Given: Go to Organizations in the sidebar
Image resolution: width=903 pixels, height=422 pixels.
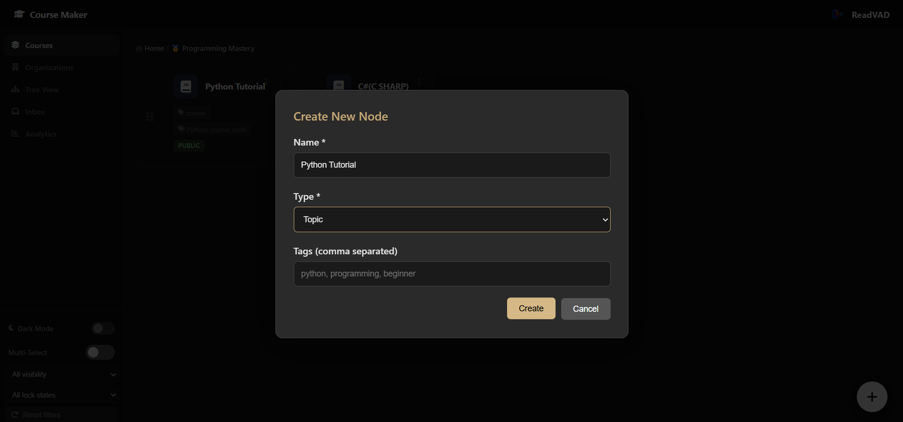Looking at the screenshot, I should click(x=62, y=67).
